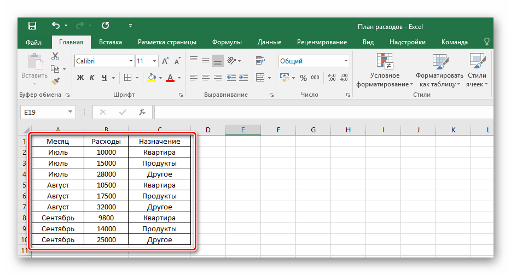Switch to the Вставка ribbon tab
The width and height of the screenshot is (511, 275).
(x=110, y=42)
